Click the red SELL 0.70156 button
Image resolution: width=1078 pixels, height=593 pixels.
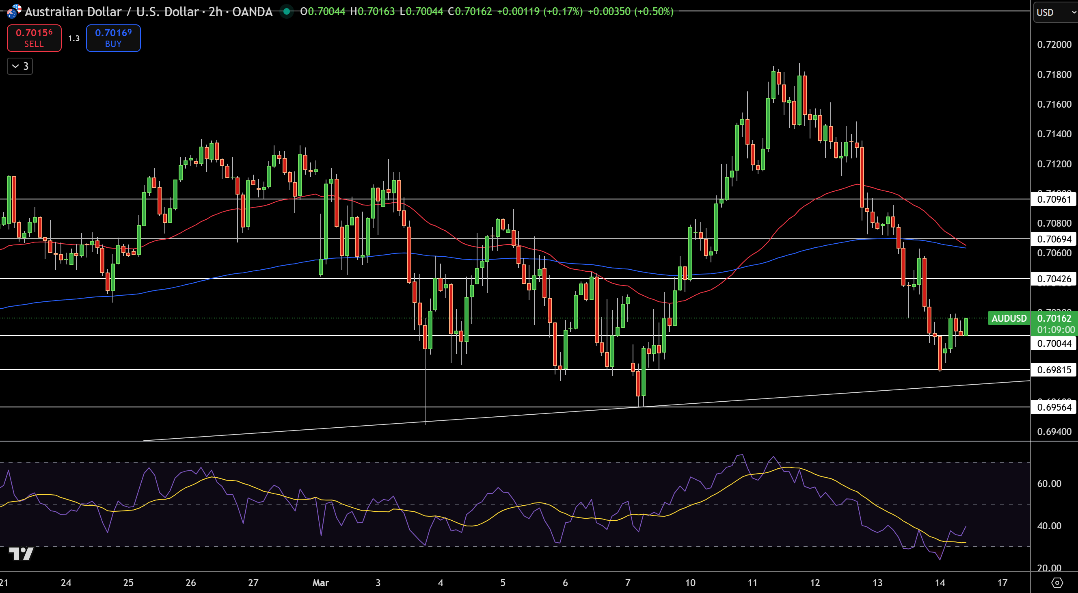[x=35, y=38]
